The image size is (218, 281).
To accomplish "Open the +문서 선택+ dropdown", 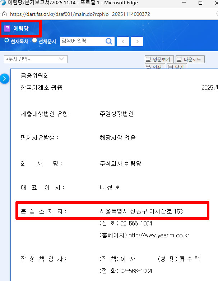I will 36,59.
